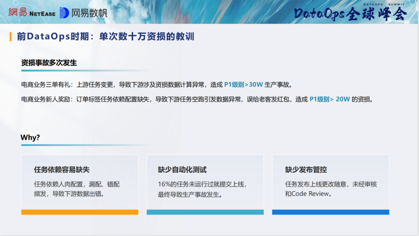Click the highlighted text P1级别>30W
419x236 pixels.
(x=243, y=85)
